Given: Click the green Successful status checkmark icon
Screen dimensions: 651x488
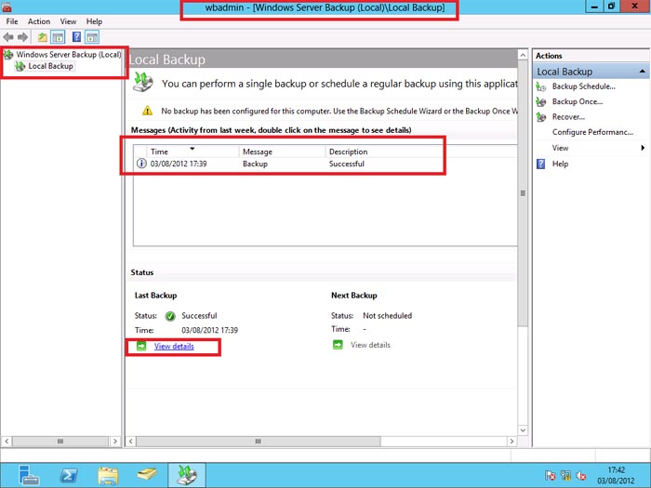Looking at the screenshot, I should pyautogui.click(x=170, y=316).
